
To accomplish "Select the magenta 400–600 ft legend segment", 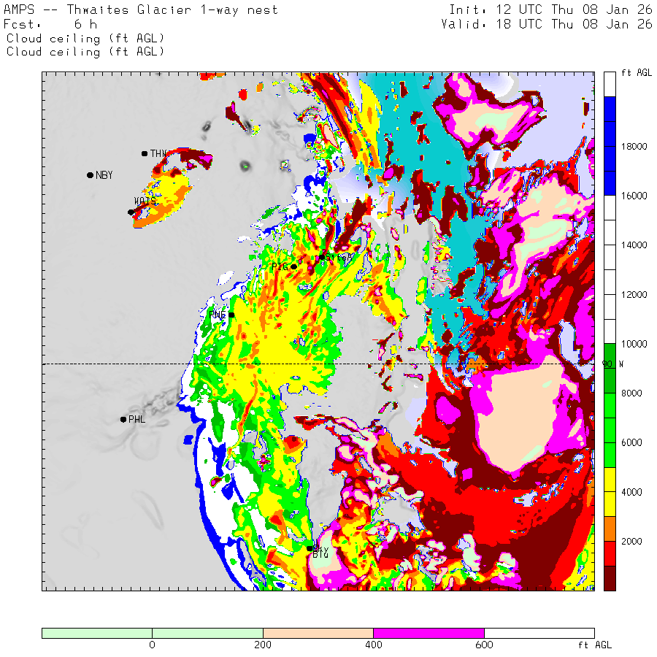I will pos(429,633).
